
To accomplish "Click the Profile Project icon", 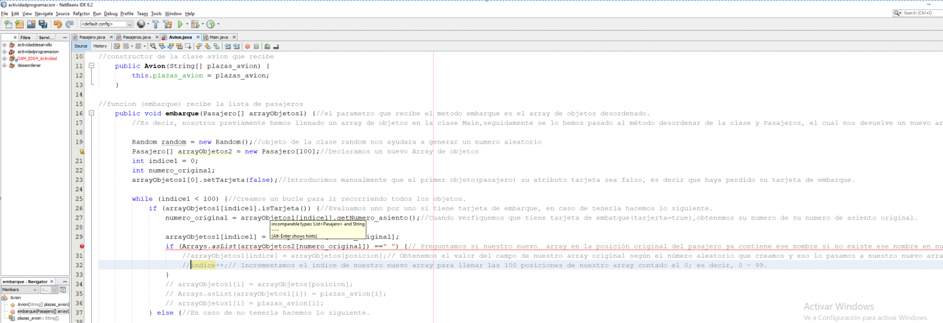I will (x=210, y=24).
